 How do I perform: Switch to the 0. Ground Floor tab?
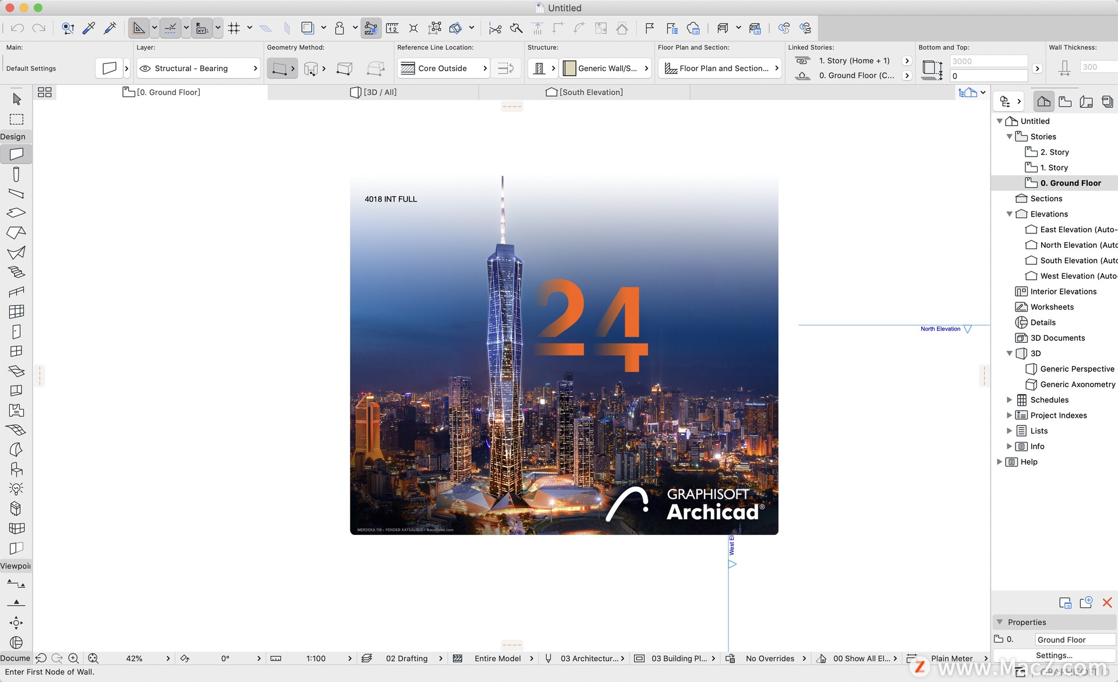[x=162, y=92]
